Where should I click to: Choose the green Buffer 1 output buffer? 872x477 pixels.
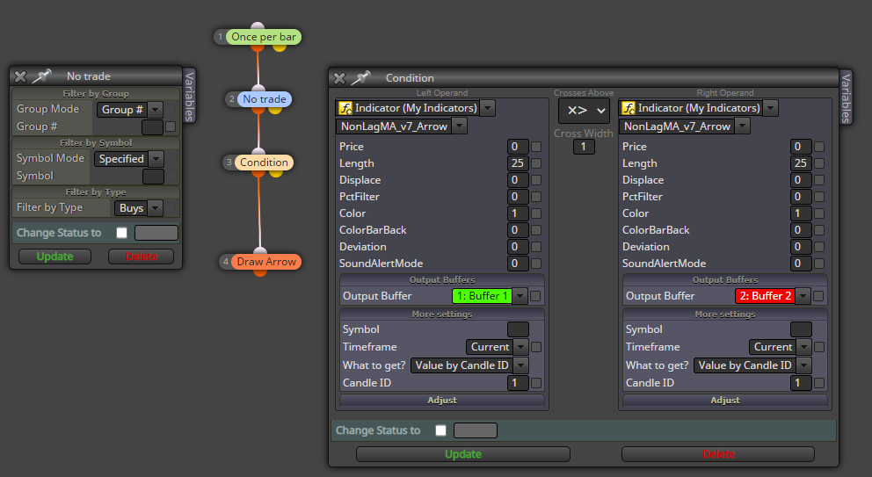coord(483,296)
